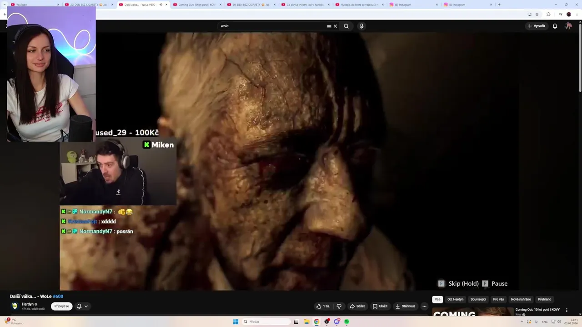The image size is (582, 327).
Task: Expand the subscription notification bell dropdown
Action: (82, 306)
